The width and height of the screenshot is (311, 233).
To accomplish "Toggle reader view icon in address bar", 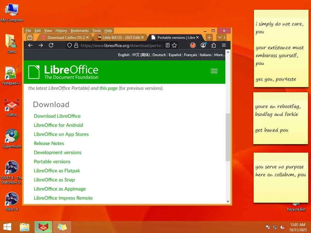I will 168,46.
